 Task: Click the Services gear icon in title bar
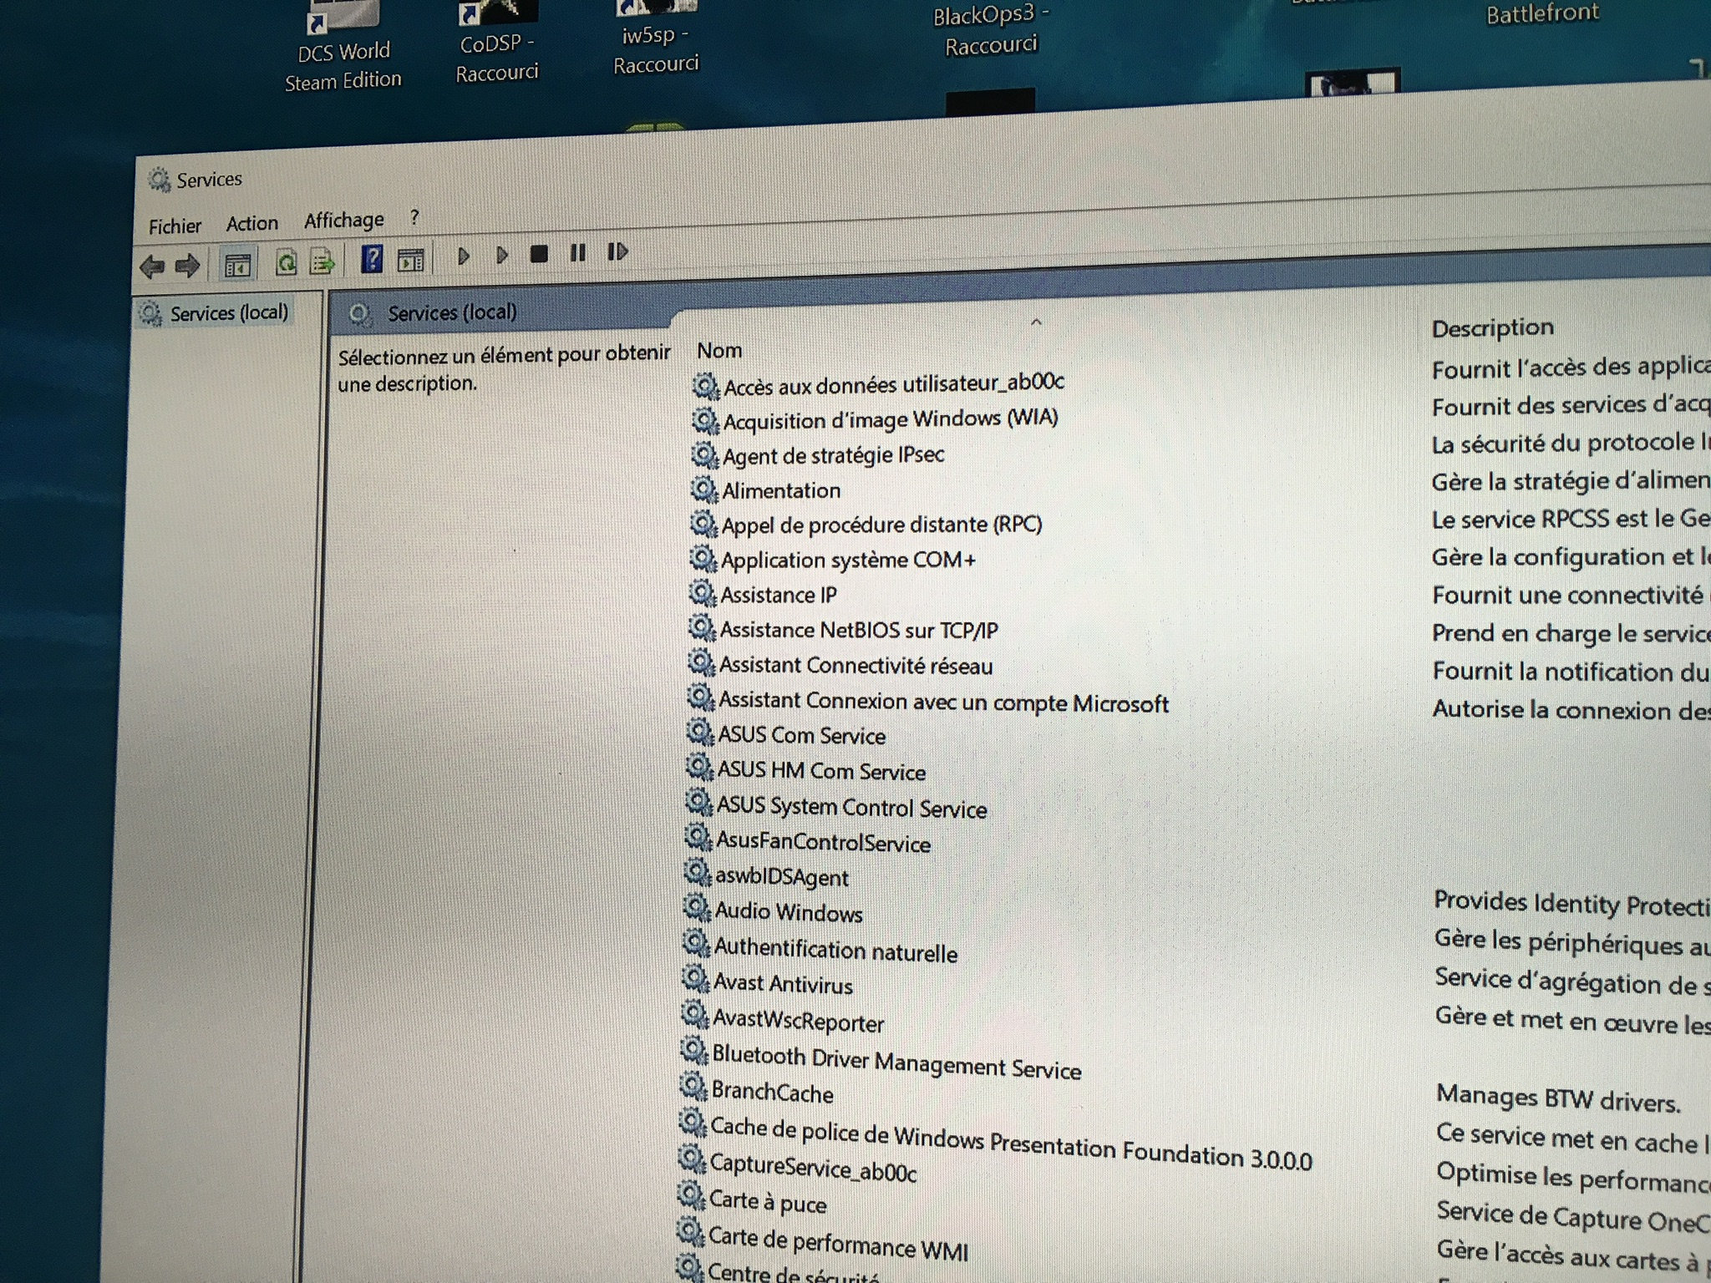[x=158, y=180]
